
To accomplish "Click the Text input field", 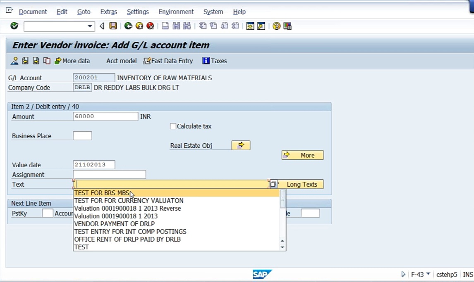I will tap(171, 184).
